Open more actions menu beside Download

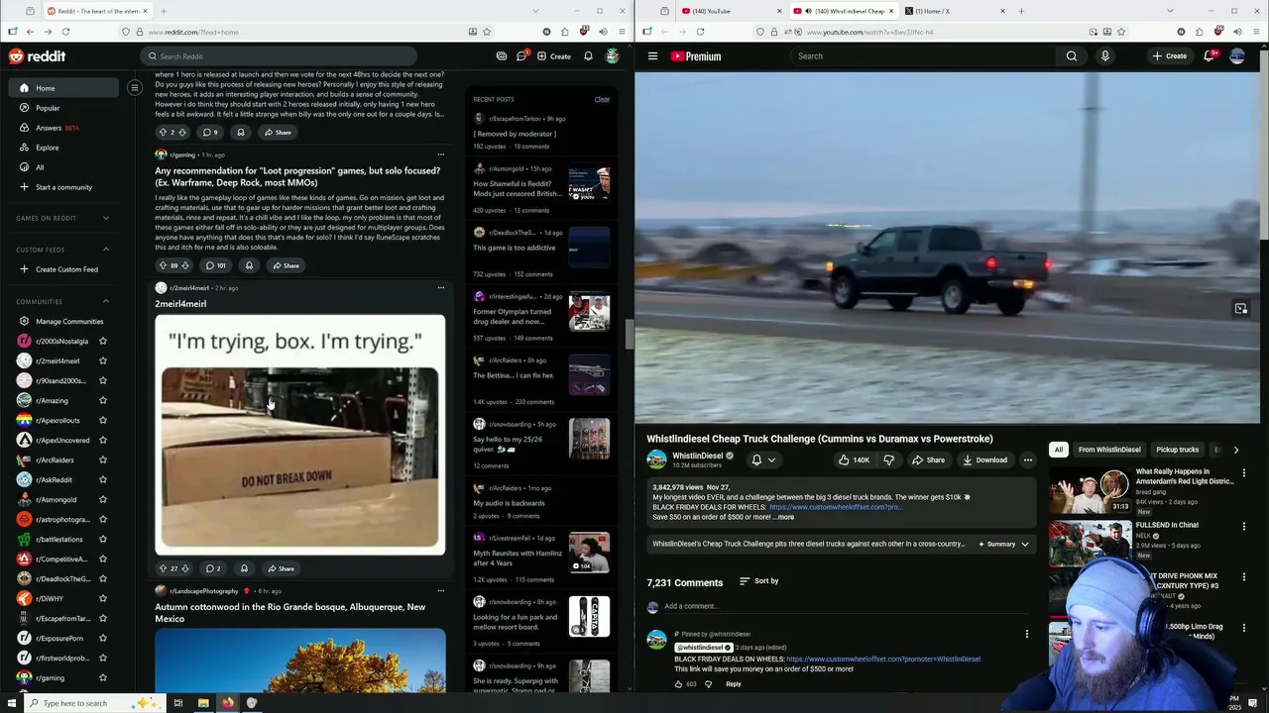pos(1027,459)
